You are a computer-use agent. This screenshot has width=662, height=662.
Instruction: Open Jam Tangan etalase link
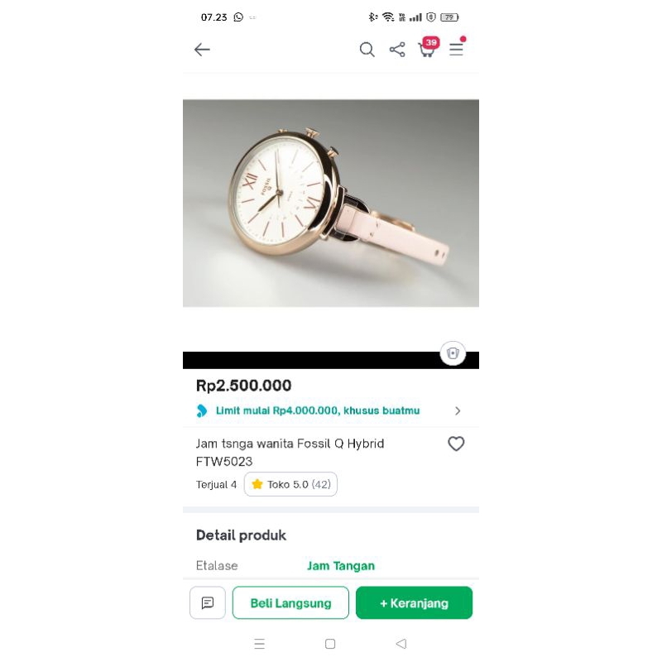coord(341,566)
